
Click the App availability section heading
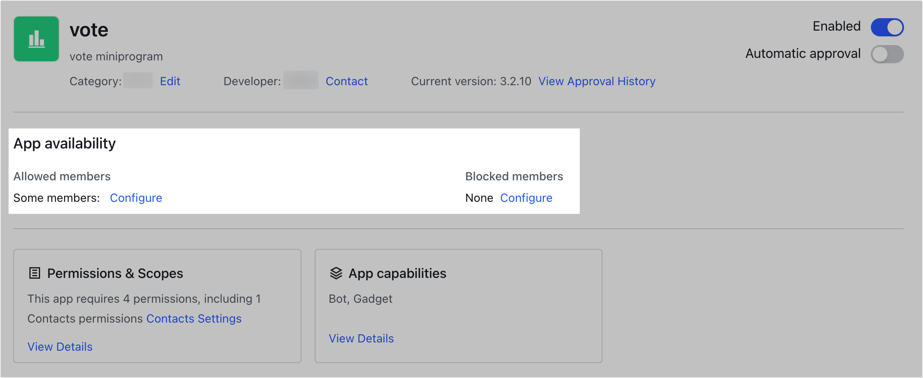pos(65,144)
